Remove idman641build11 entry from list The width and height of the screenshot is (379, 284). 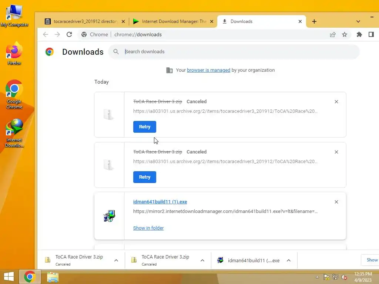pyautogui.click(x=336, y=202)
